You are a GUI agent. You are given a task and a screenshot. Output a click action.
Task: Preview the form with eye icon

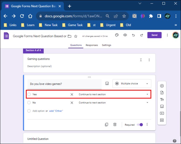pyautogui.click(x=125, y=35)
